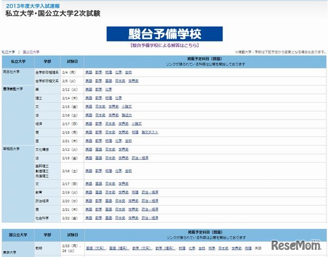Viewport: 328px width, 257px height.
Task: Open 論文テスト link in 慶應 商 2/18 row
Action: tap(150, 132)
